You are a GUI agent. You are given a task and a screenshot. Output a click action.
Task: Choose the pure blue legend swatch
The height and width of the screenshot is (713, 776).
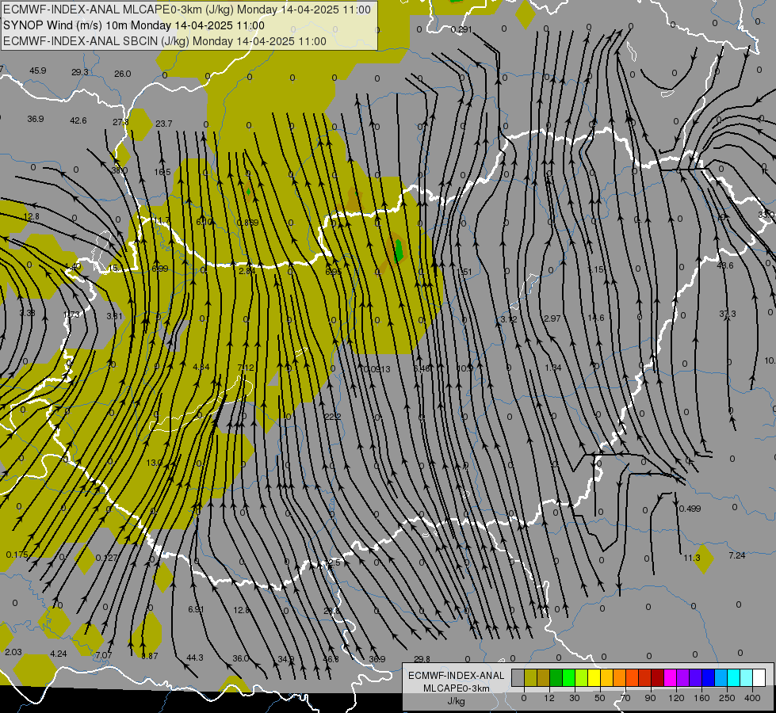tap(708, 677)
